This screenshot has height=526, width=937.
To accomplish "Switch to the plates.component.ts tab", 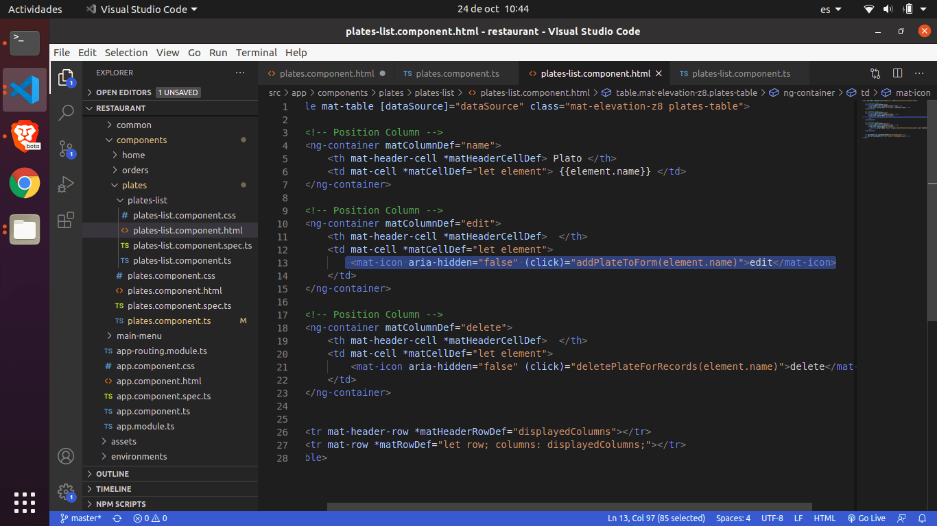I will pyautogui.click(x=457, y=73).
